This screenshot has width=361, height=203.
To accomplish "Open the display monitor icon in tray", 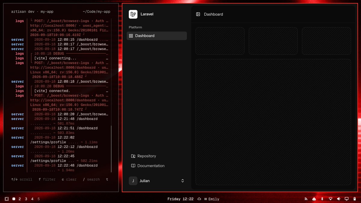I will [347, 199].
